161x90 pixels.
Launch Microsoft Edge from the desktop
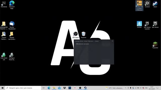click(12, 5)
